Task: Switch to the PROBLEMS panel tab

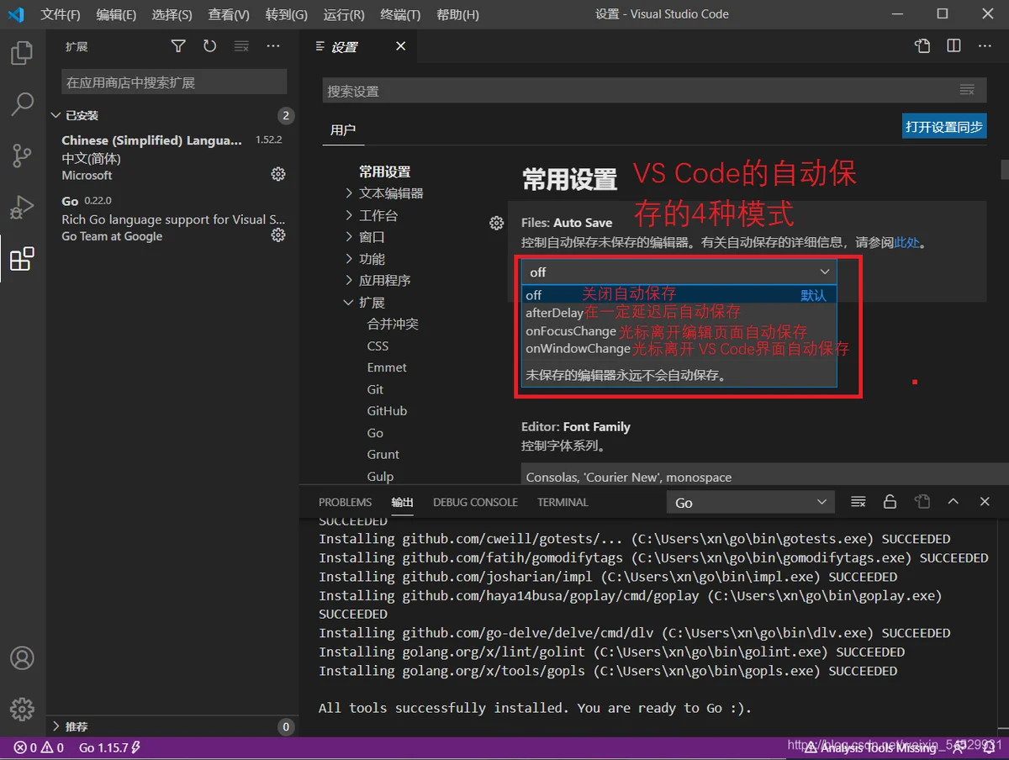Action: pos(345,502)
